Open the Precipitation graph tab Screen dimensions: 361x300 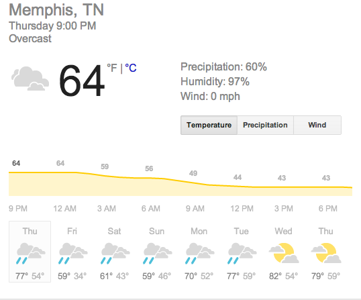[265, 125]
